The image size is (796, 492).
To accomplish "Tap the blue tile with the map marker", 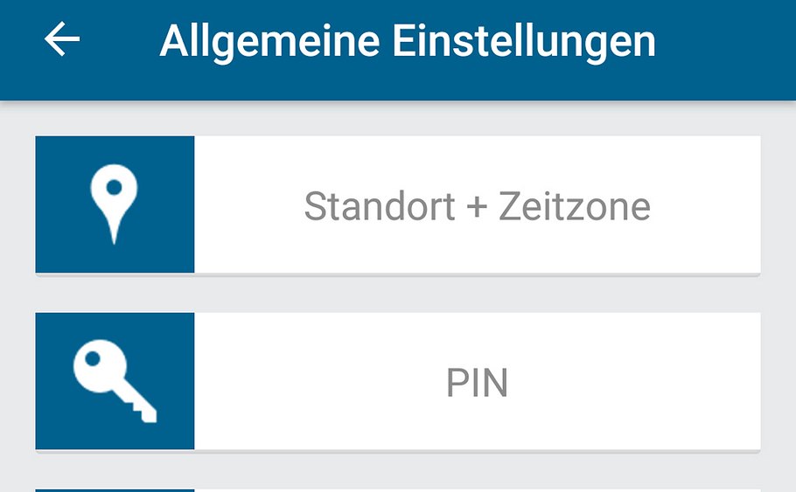I will (115, 204).
